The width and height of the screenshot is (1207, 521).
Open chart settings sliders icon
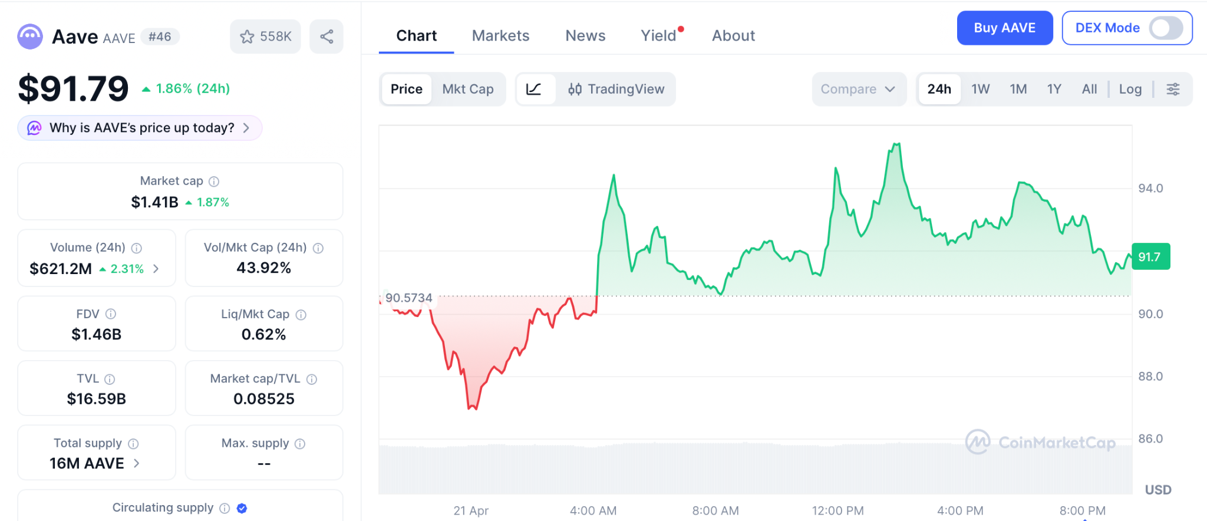(x=1173, y=89)
